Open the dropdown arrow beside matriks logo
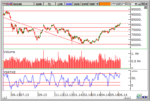Viewport: 150px width, 101px height. pyautogui.click(x=136, y=4)
